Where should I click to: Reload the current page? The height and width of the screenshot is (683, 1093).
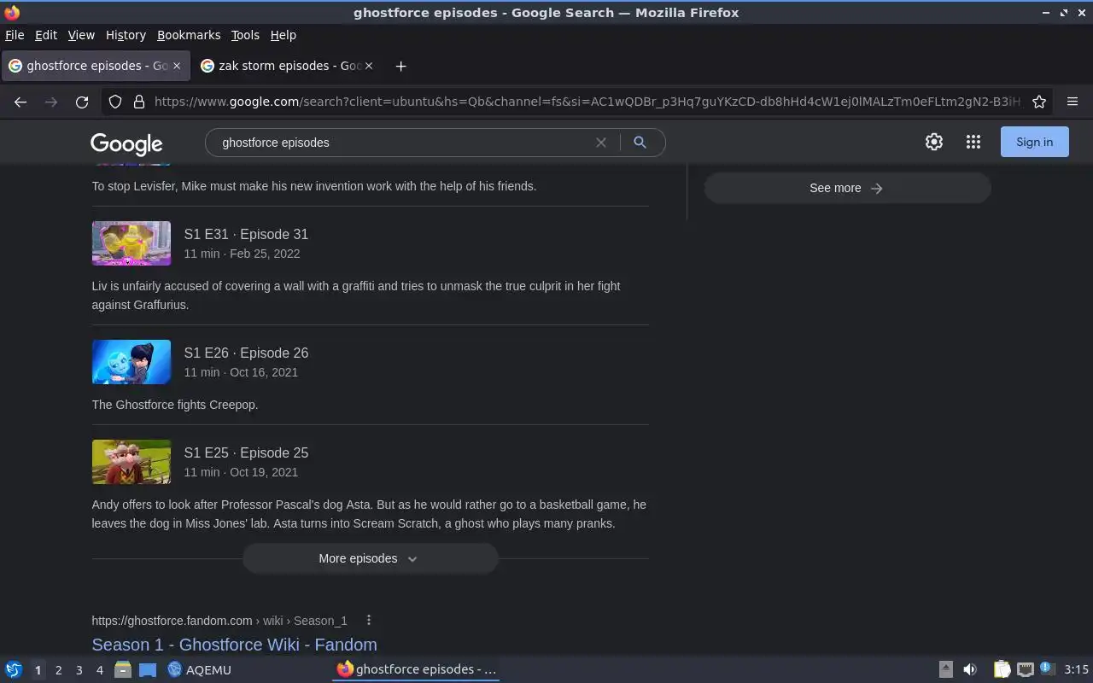tap(82, 102)
